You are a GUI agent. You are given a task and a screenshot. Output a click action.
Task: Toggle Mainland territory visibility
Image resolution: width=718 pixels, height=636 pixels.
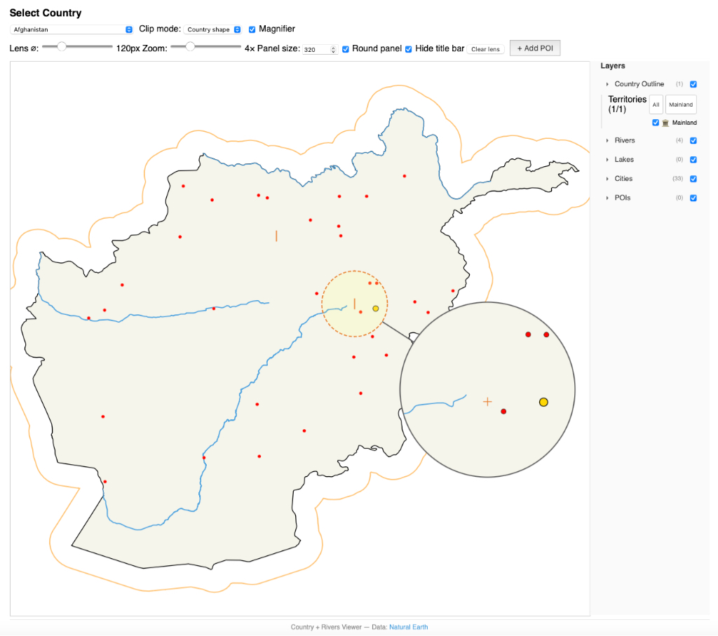(655, 122)
